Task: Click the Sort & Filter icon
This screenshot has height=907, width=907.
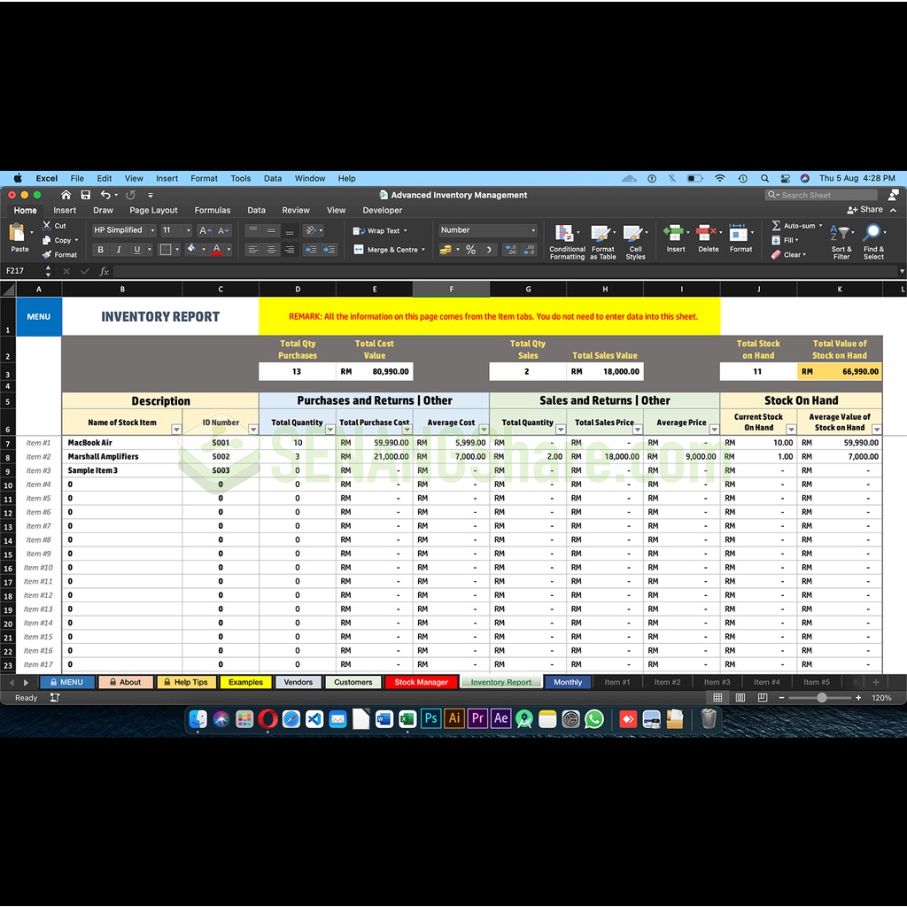Action: pyautogui.click(x=841, y=234)
